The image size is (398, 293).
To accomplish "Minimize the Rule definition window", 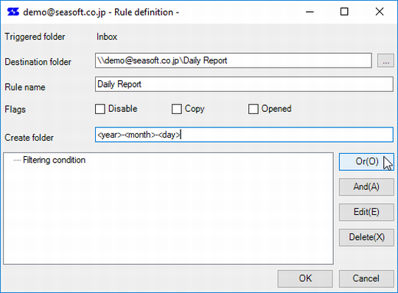I will click(310, 12).
